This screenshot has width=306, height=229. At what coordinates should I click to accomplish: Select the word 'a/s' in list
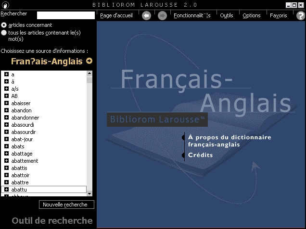[x=15, y=89]
